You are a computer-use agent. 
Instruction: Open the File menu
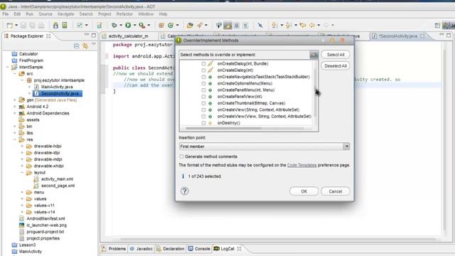5,14
